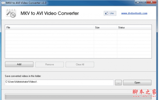Click the 'Save converted videos in this folder:' label
Image resolution: width=159 pixels, height=100 pixels.
[x=23, y=76]
